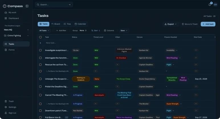
Task: Expand the Export dropdown
Action: tap(170, 24)
